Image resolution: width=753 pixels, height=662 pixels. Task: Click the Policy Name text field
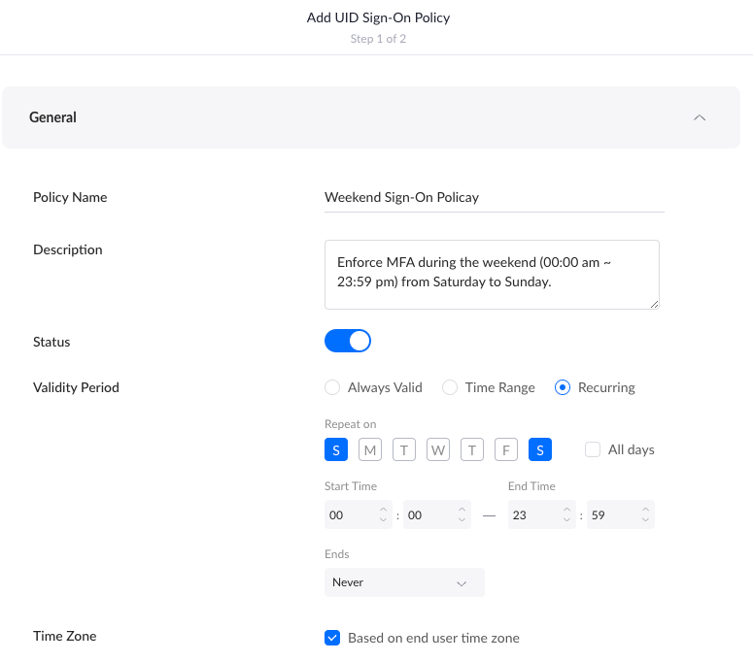494,197
